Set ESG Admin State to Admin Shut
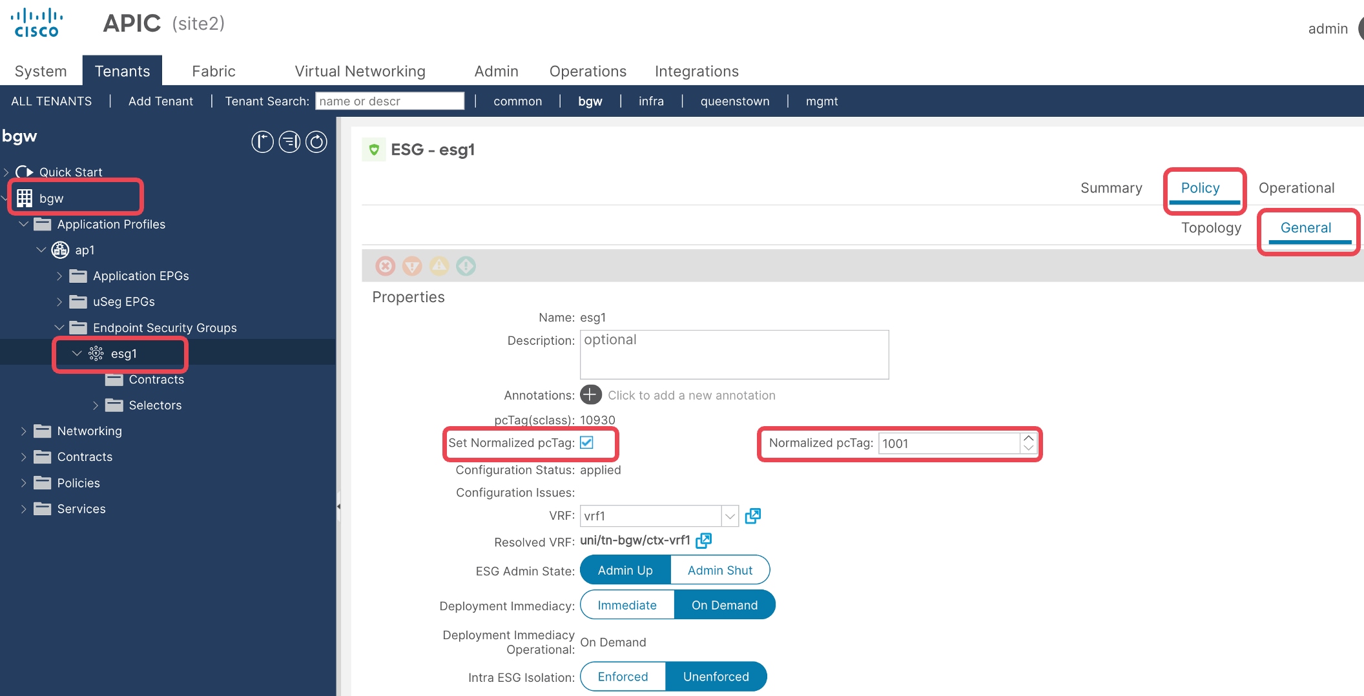The height and width of the screenshot is (696, 1364). coord(720,570)
